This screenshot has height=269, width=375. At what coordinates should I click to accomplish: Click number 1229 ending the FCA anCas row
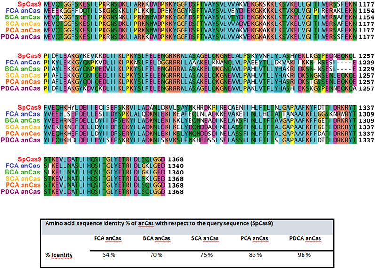(x=366, y=63)
